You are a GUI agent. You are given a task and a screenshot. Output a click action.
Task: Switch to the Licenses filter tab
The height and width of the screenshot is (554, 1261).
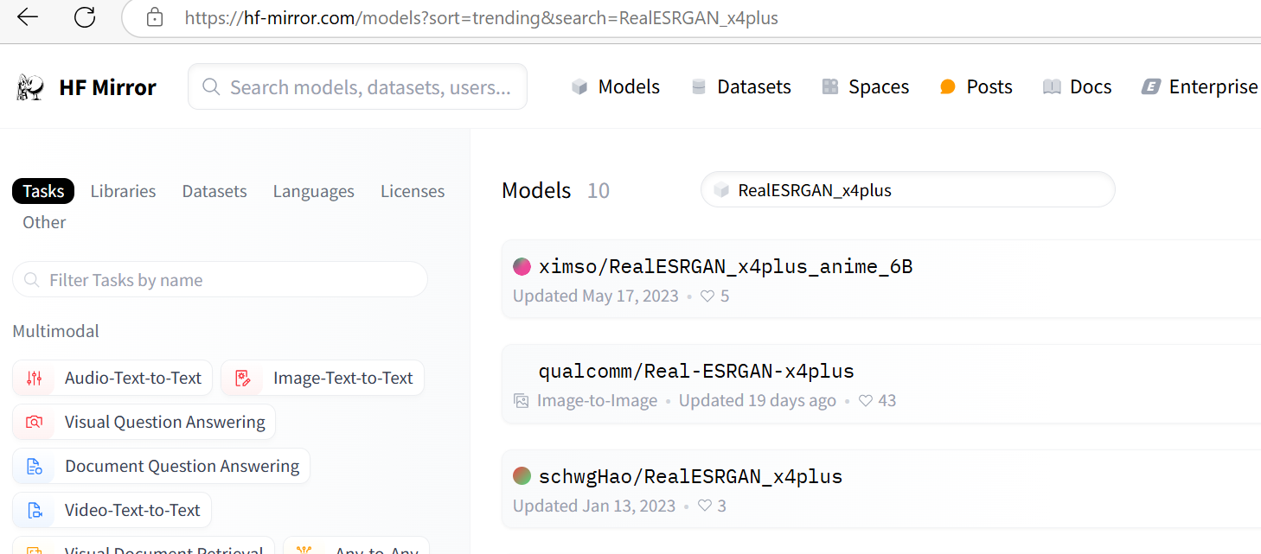pos(413,191)
